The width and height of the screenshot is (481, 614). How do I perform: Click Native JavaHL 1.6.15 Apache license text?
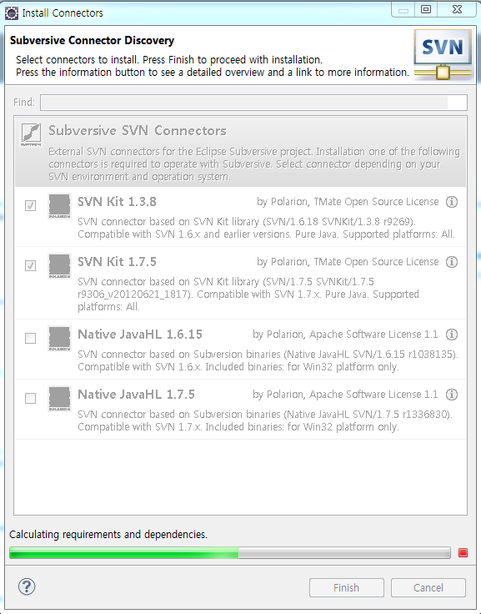[x=345, y=335]
